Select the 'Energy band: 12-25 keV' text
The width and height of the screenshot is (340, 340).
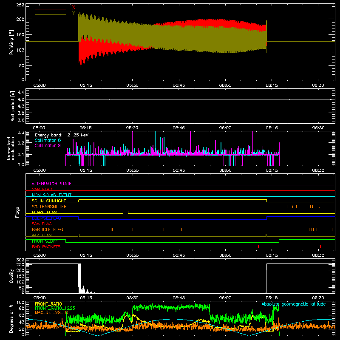click(x=62, y=135)
